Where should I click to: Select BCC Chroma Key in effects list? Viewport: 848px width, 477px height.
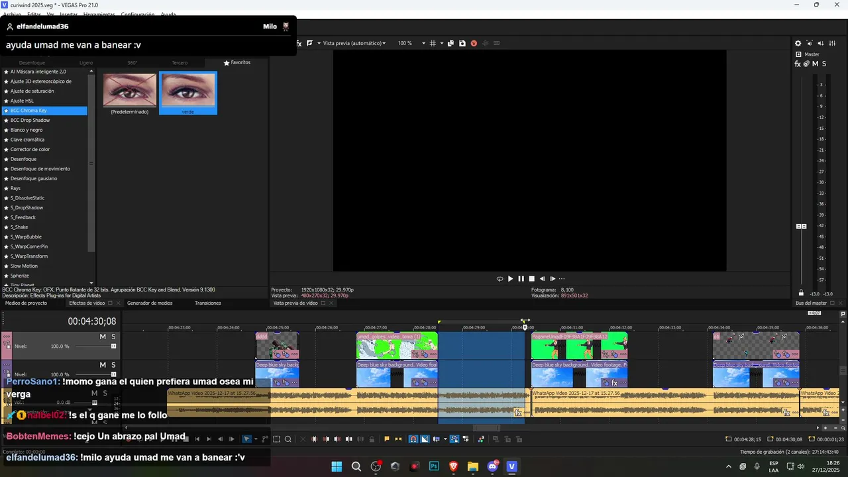click(44, 111)
